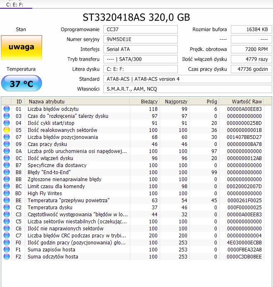This screenshot has height=287, width=273.
Task: Click the status icon for attribute C2
Action: tap(7, 207)
